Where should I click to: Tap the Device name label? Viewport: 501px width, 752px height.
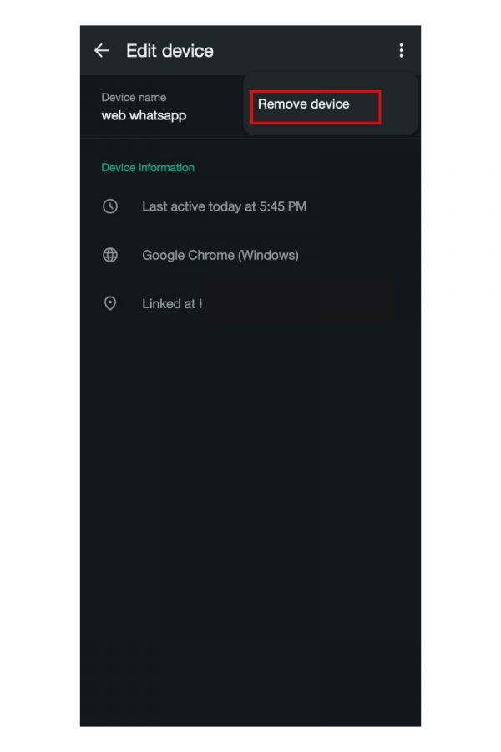pos(134,98)
